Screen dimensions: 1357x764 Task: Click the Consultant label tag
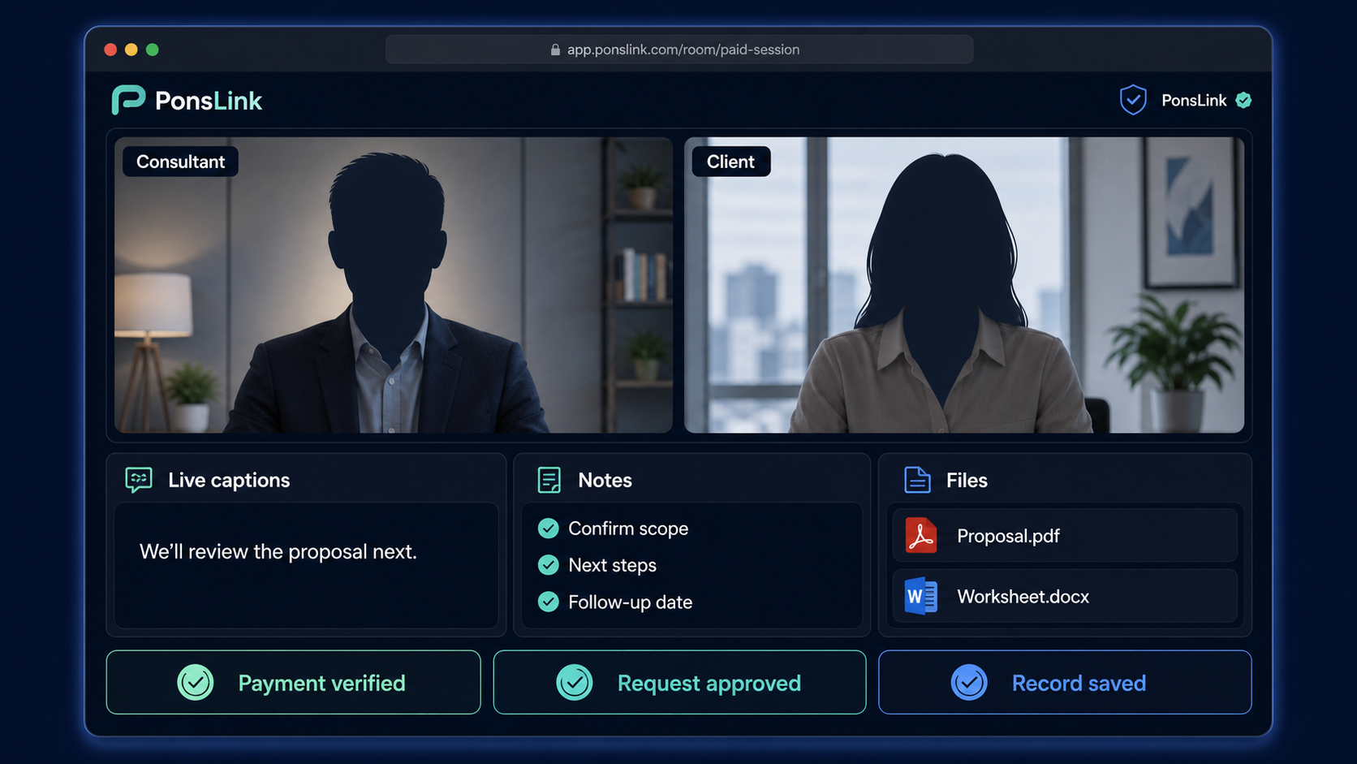[180, 162]
